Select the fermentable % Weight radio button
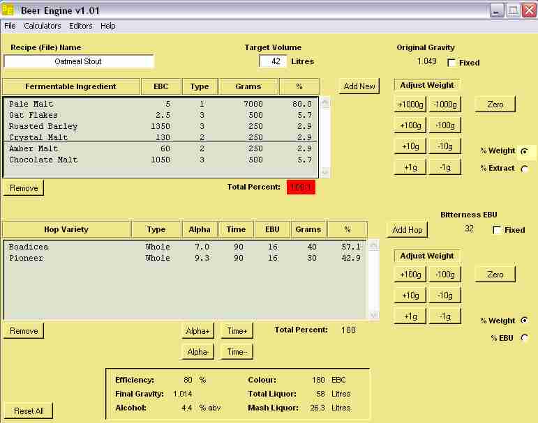Viewport: 538px width, 423px height. coord(524,151)
